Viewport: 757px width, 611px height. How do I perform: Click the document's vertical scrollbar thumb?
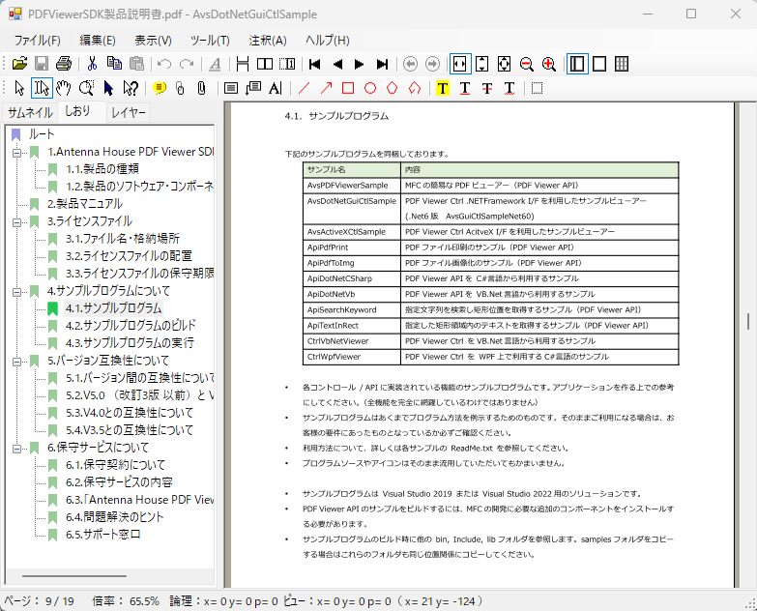[x=750, y=321]
